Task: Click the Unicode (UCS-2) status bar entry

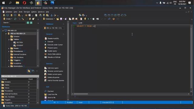Action: [x=108, y=102]
